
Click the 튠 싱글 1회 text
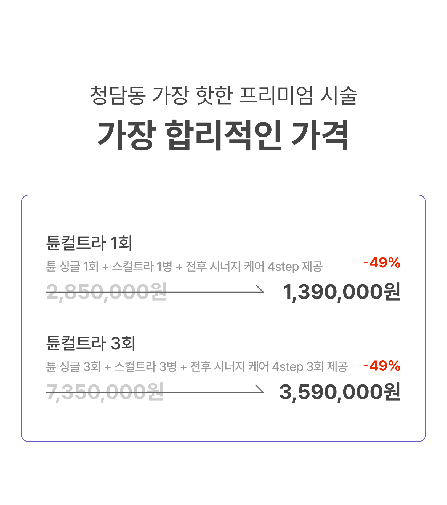click(x=72, y=267)
